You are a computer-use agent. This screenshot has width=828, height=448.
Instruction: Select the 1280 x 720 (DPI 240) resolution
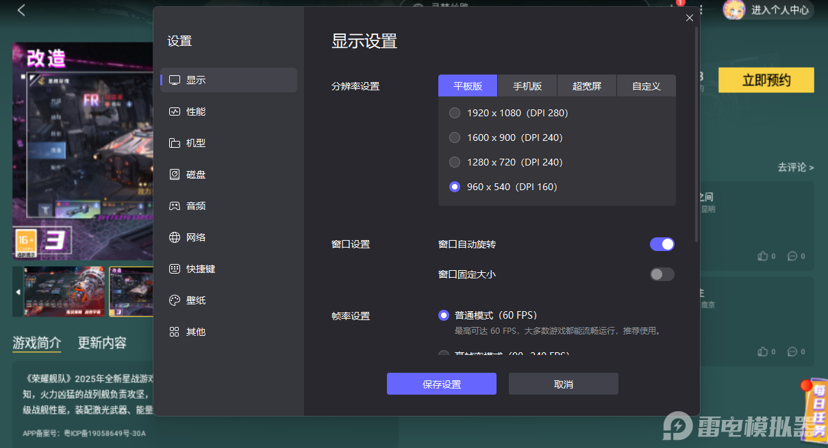point(506,162)
